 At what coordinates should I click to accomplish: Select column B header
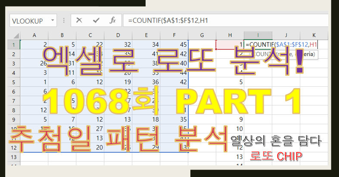62,35
